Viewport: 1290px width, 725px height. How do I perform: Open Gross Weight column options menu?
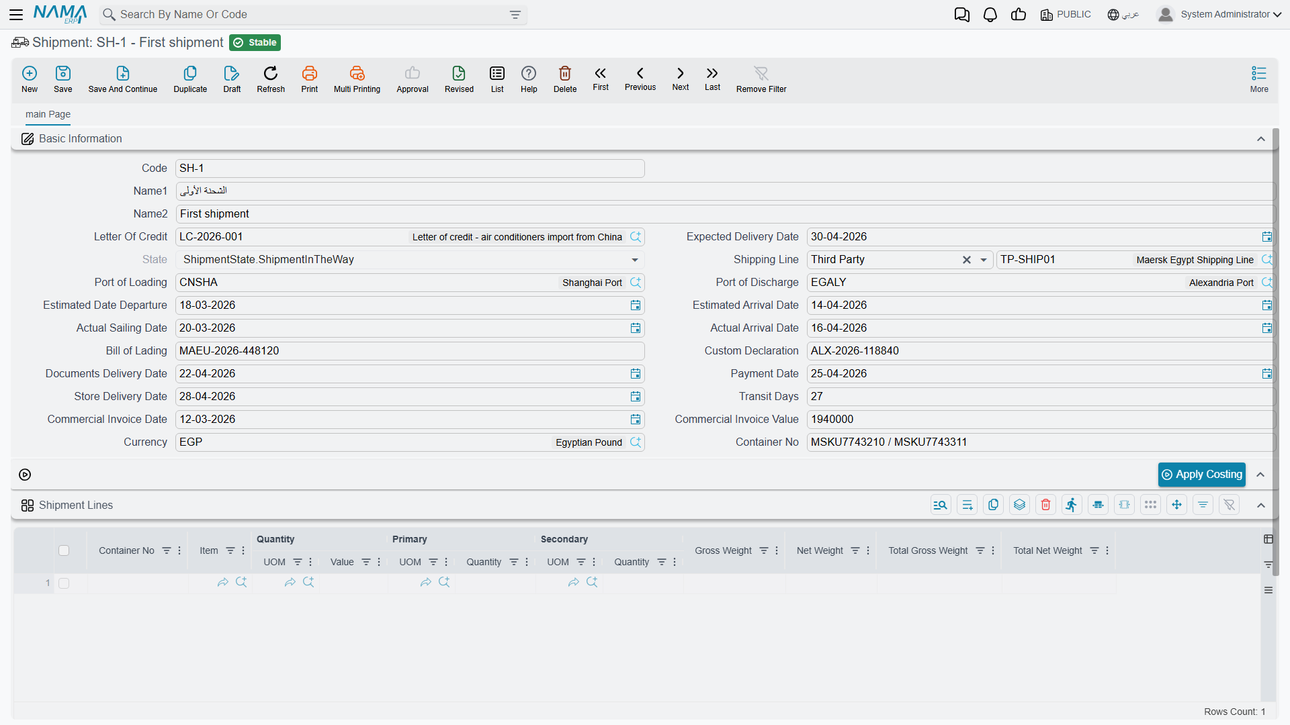coord(777,550)
